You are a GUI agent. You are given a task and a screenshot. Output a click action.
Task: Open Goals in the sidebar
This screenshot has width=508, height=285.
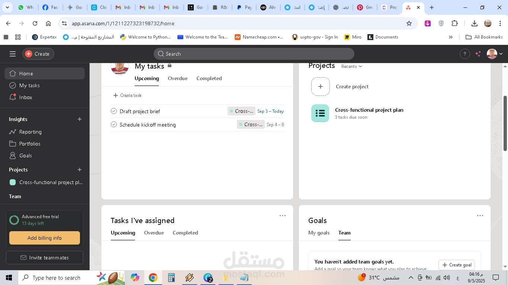[45, 155]
